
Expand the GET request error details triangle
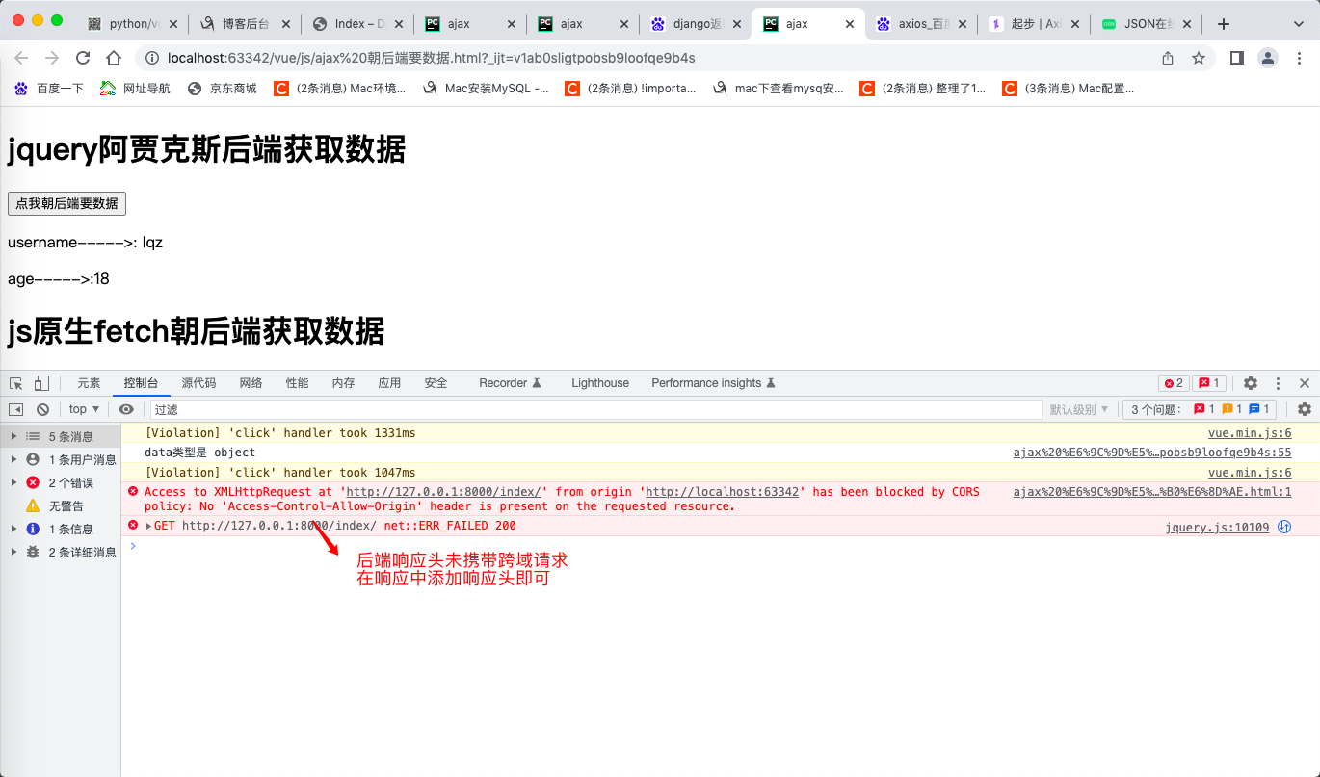click(x=148, y=526)
